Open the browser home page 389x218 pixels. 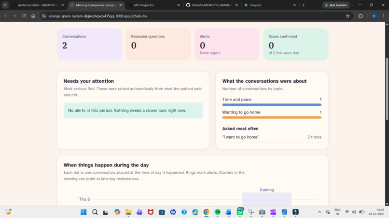33,16
